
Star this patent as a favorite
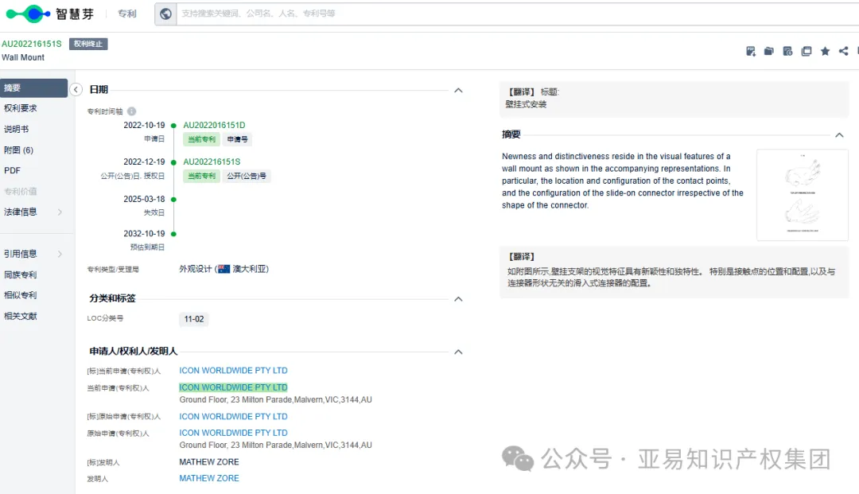coord(825,51)
